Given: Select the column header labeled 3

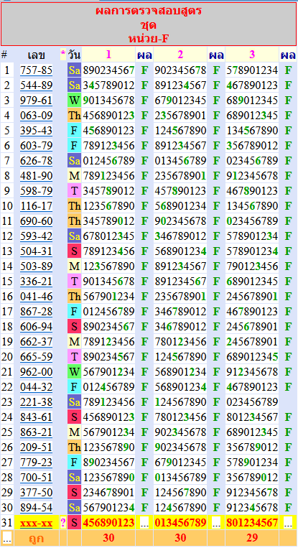Looking at the screenshot, I should pyautogui.click(x=252, y=55).
